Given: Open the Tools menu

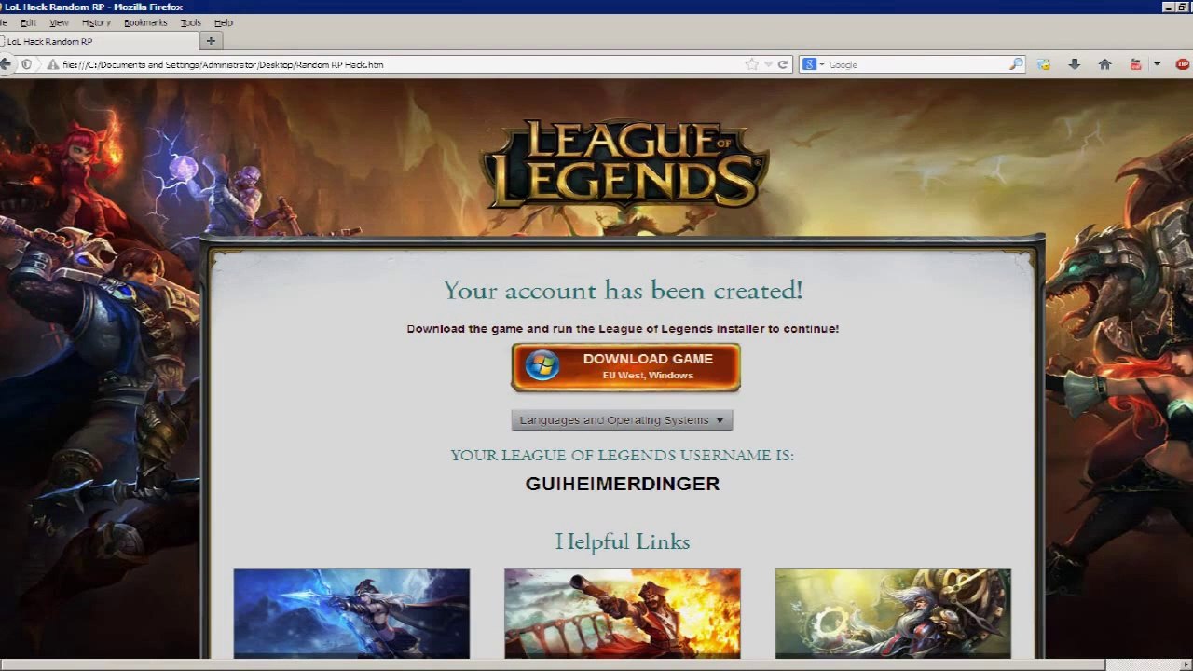Looking at the screenshot, I should tap(190, 22).
